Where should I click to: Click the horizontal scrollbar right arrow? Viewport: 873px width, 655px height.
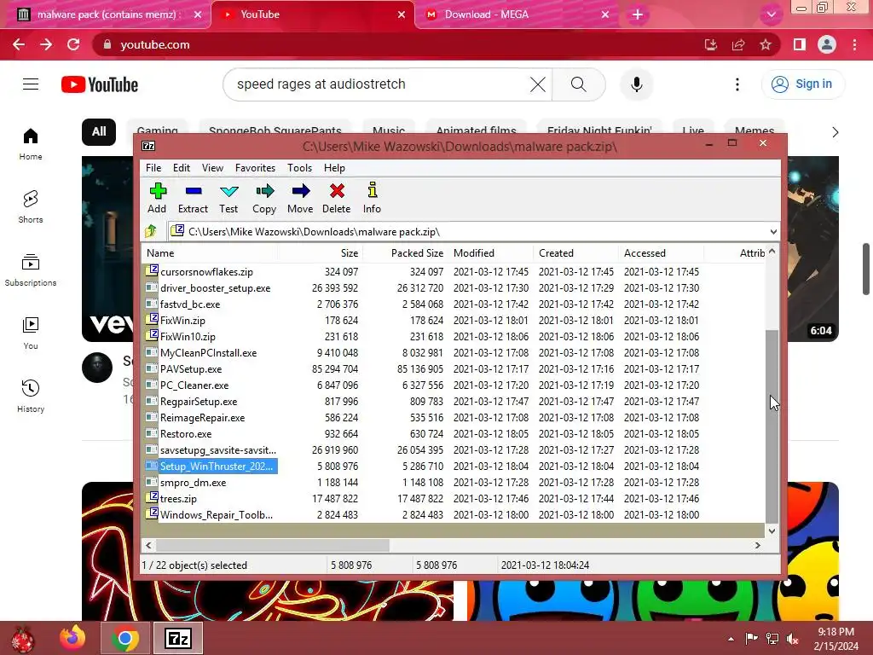click(x=757, y=545)
